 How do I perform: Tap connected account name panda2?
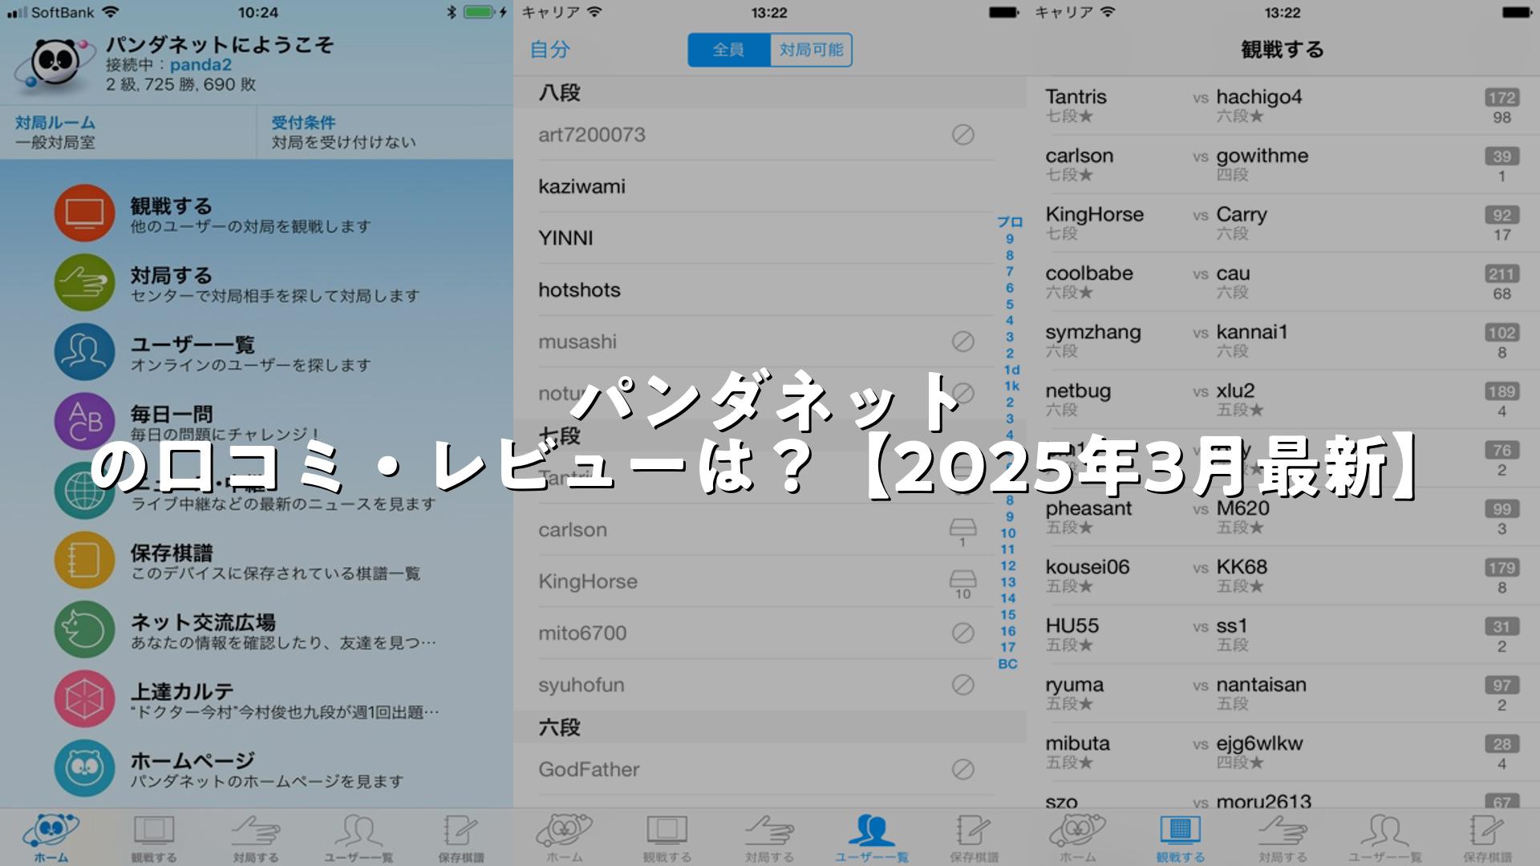pyautogui.click(x=201, y=65)
